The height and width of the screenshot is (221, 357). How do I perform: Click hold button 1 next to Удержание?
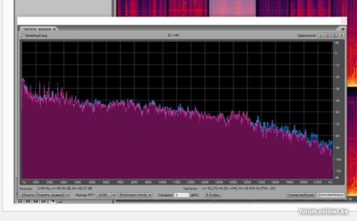click(320, 35)
